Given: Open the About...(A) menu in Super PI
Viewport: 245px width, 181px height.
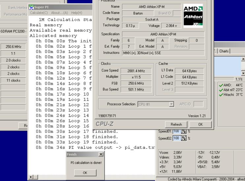Looking at the screenshot, I should (59, 13).
